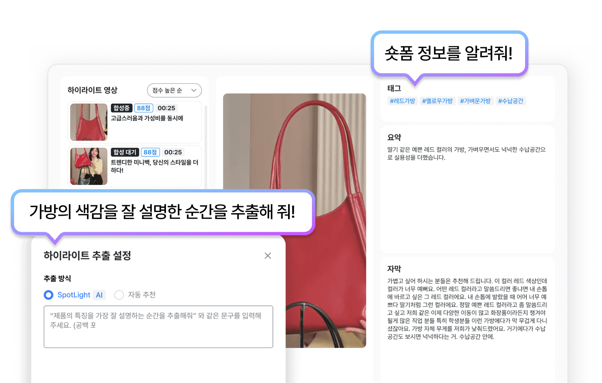602x383 pixels.
Task: Open the woman holding bag thumbnail 트렌디한 미니백
Action: click(x=89, y=166)
